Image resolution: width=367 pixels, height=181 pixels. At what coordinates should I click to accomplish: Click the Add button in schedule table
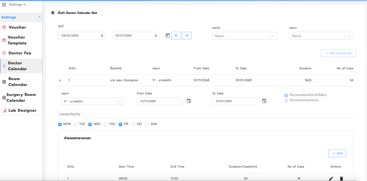tap(337, 153)
